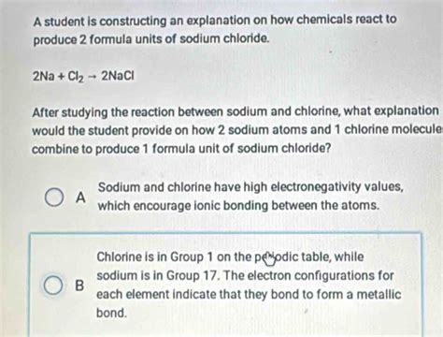Click "combine to produce 1 formula unit" line
This screenshot has width=443, height=337.
click(181, 149)
